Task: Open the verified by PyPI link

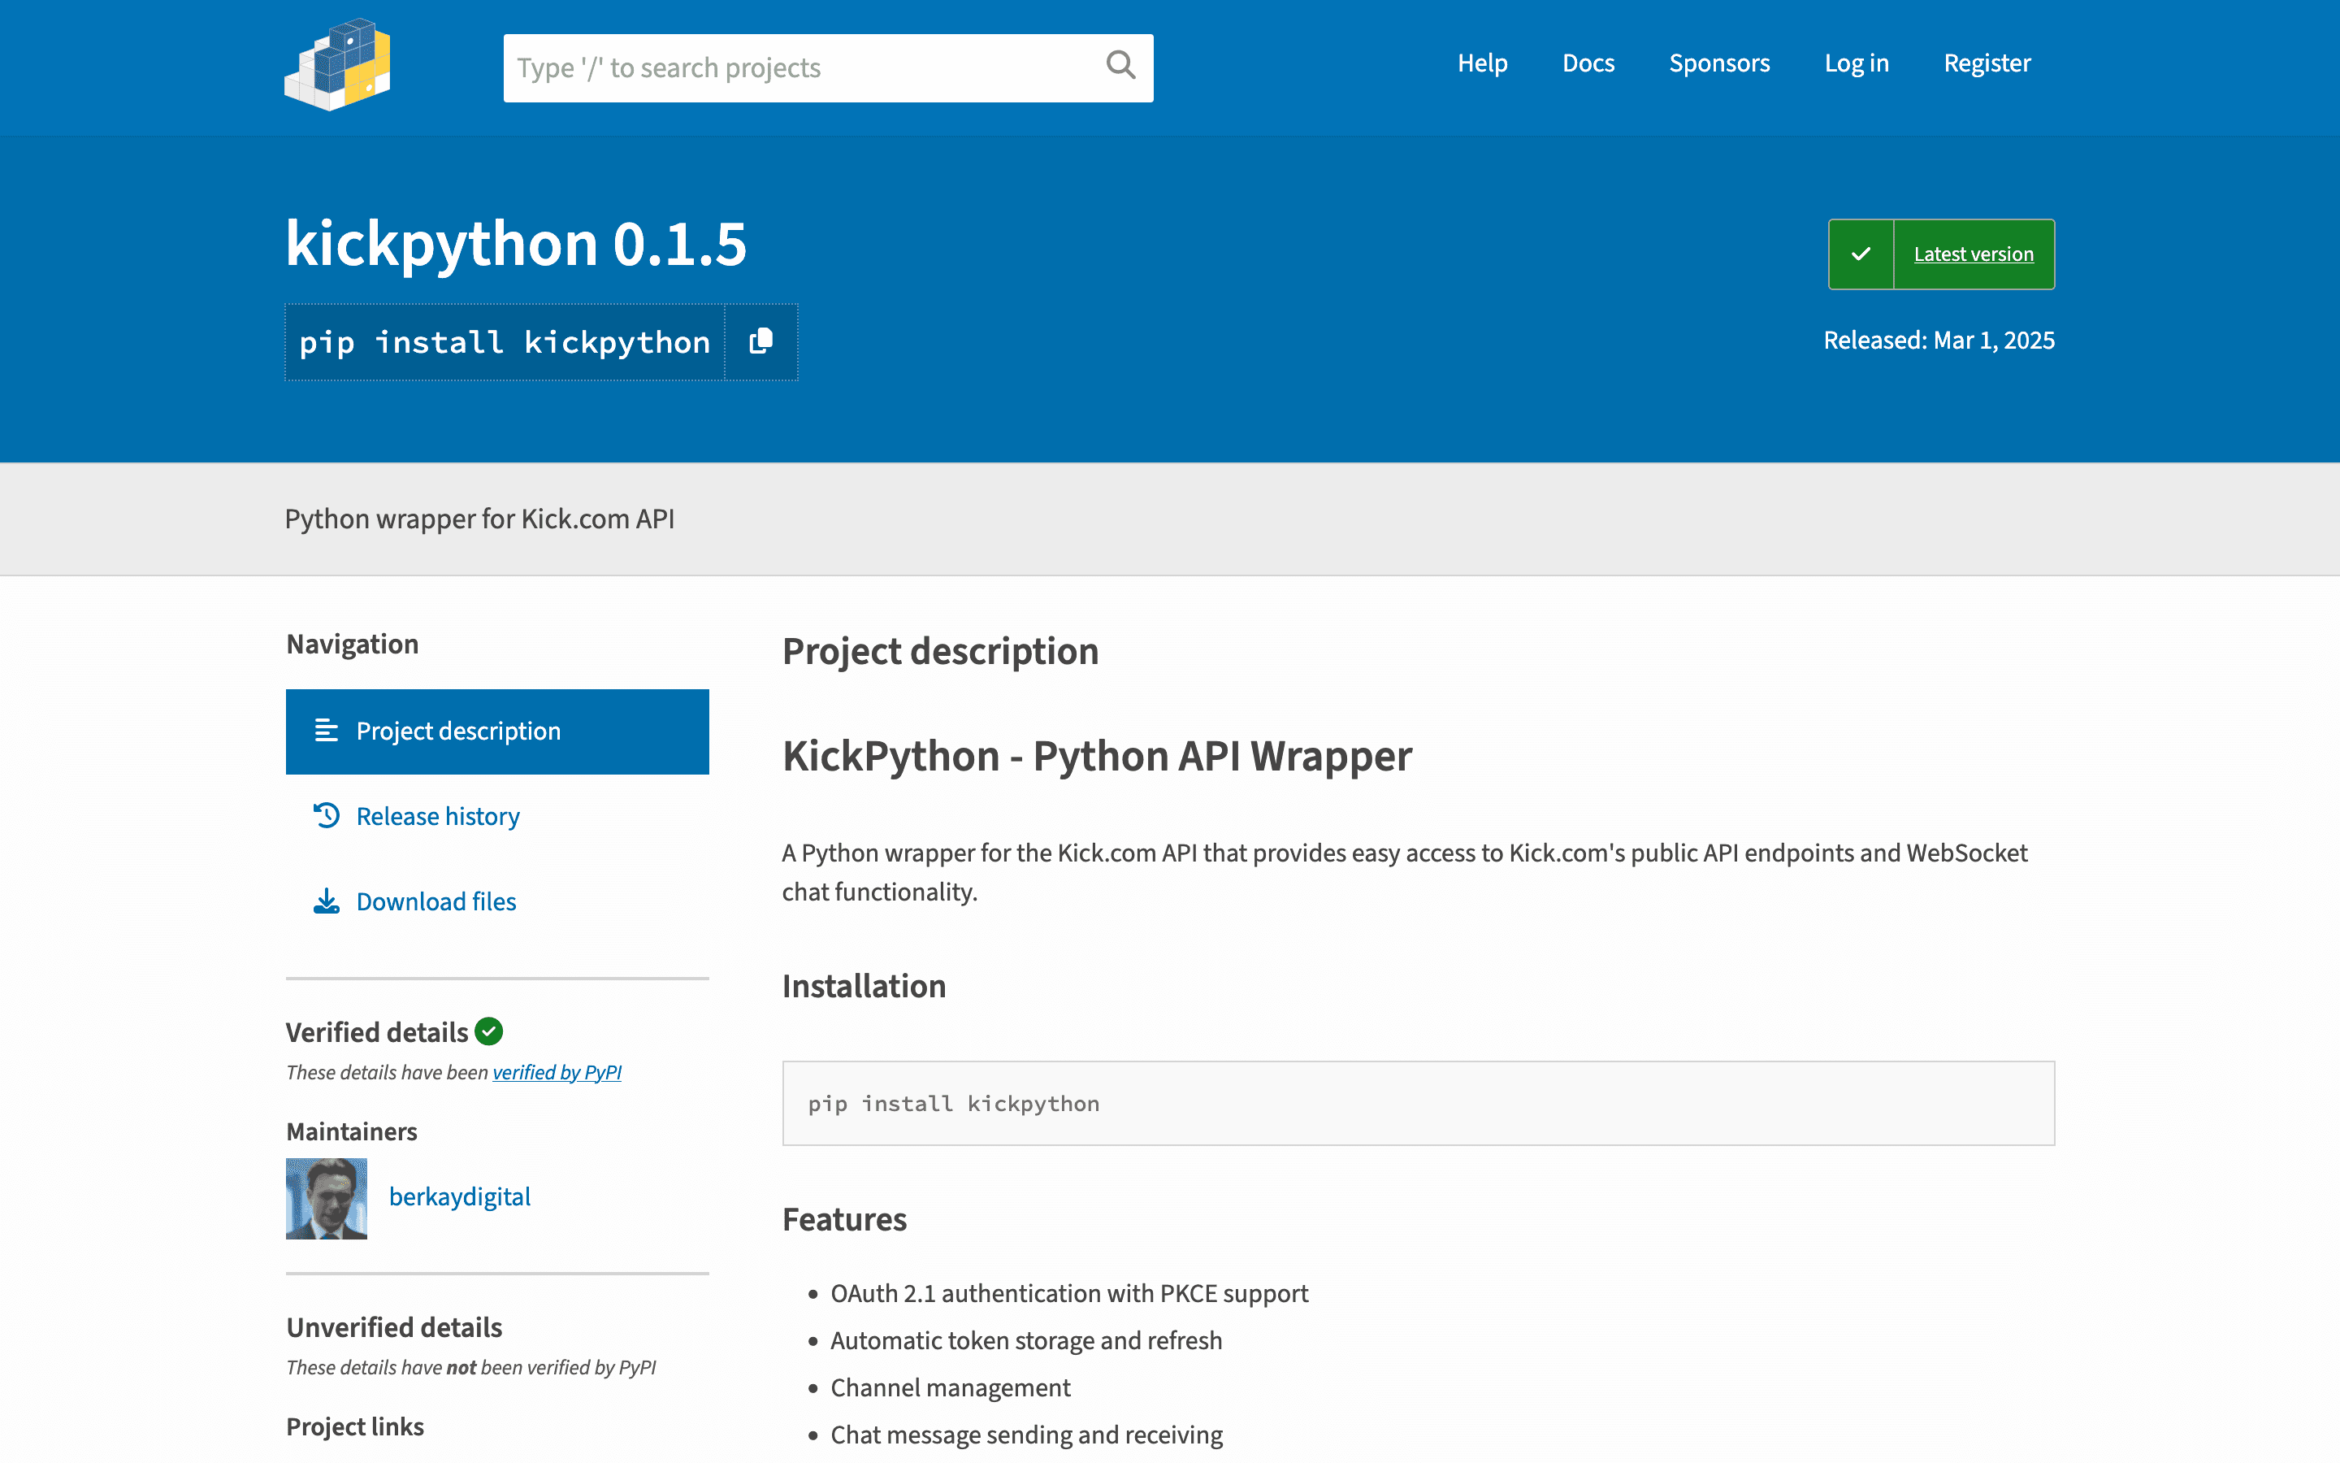Action: tap(557, 1072)
